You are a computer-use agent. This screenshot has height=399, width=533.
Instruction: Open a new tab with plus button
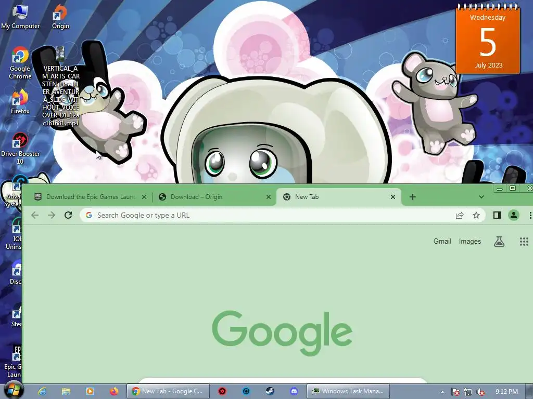click(x=413, y=197)
